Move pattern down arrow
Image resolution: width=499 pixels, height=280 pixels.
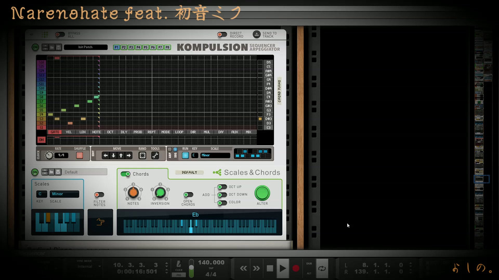tap(113, 156)
